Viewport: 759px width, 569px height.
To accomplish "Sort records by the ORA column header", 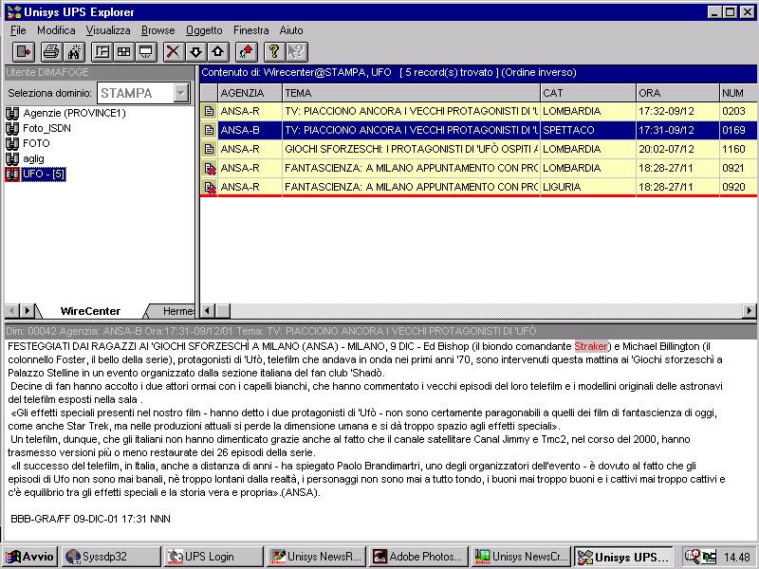I will pyautogui.click(x=677, y=93).
